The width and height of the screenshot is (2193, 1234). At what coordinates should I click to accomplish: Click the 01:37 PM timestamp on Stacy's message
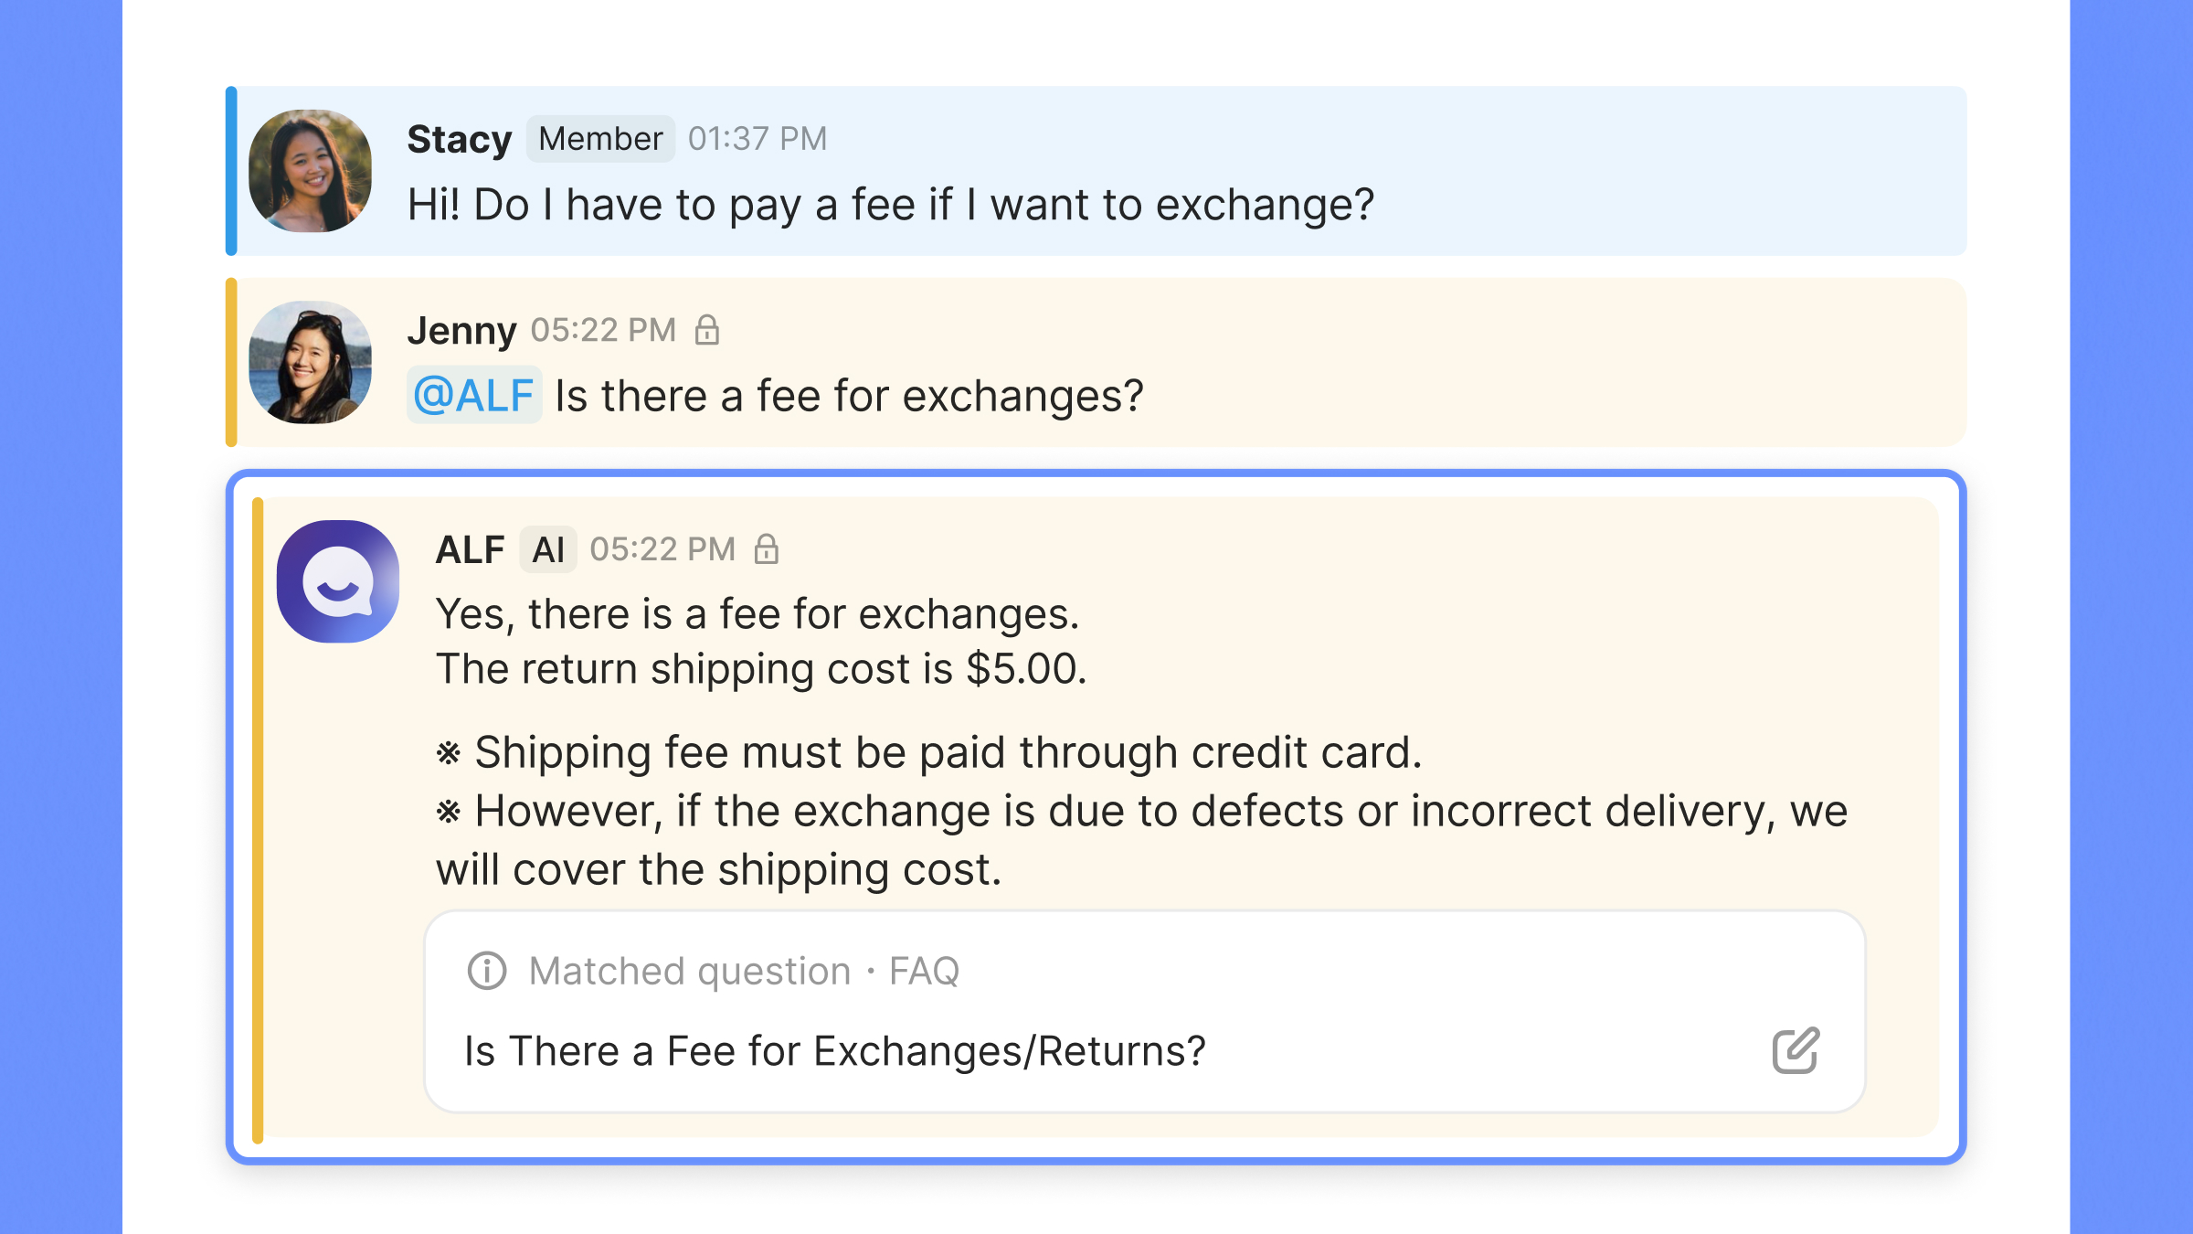coord(757,139)
